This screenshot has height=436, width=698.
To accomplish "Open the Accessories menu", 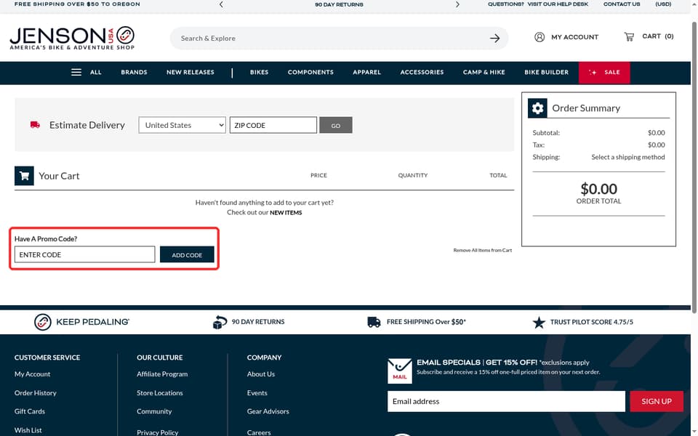I will 422,72.
